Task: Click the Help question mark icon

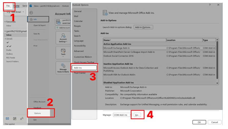Action: click(210, 5)
